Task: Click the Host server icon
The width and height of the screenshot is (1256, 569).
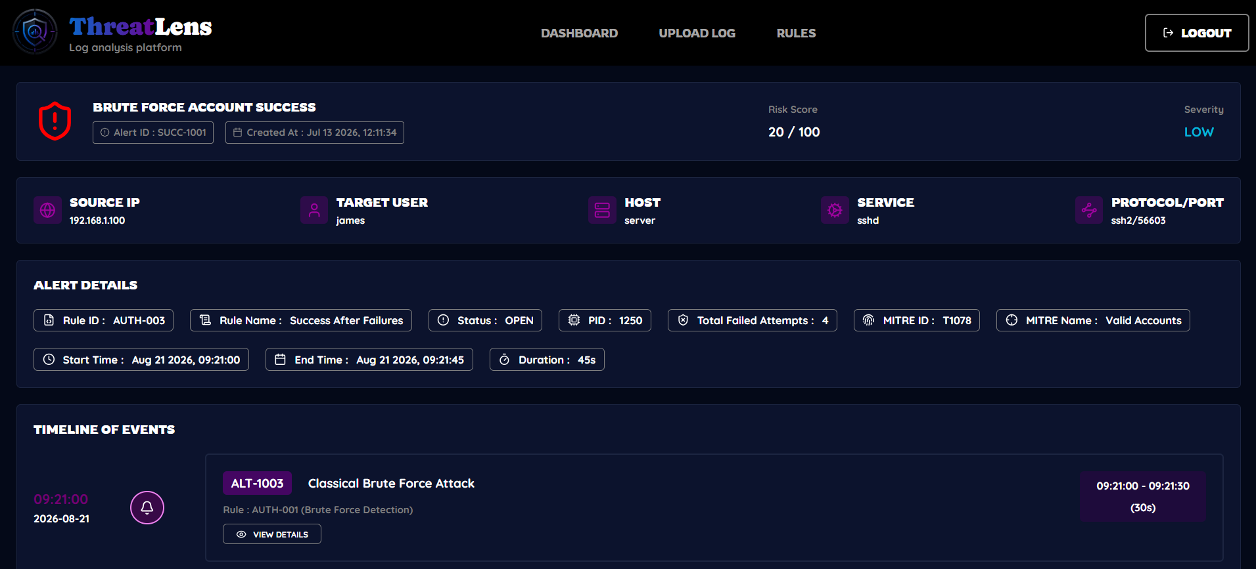Action: coord(602,210)
